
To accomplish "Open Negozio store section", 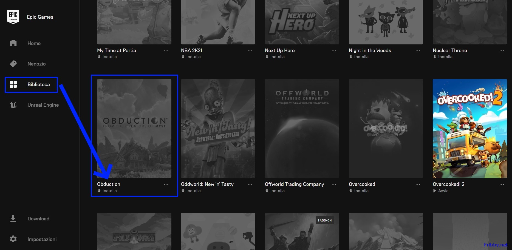I will [x=36, y=64].
